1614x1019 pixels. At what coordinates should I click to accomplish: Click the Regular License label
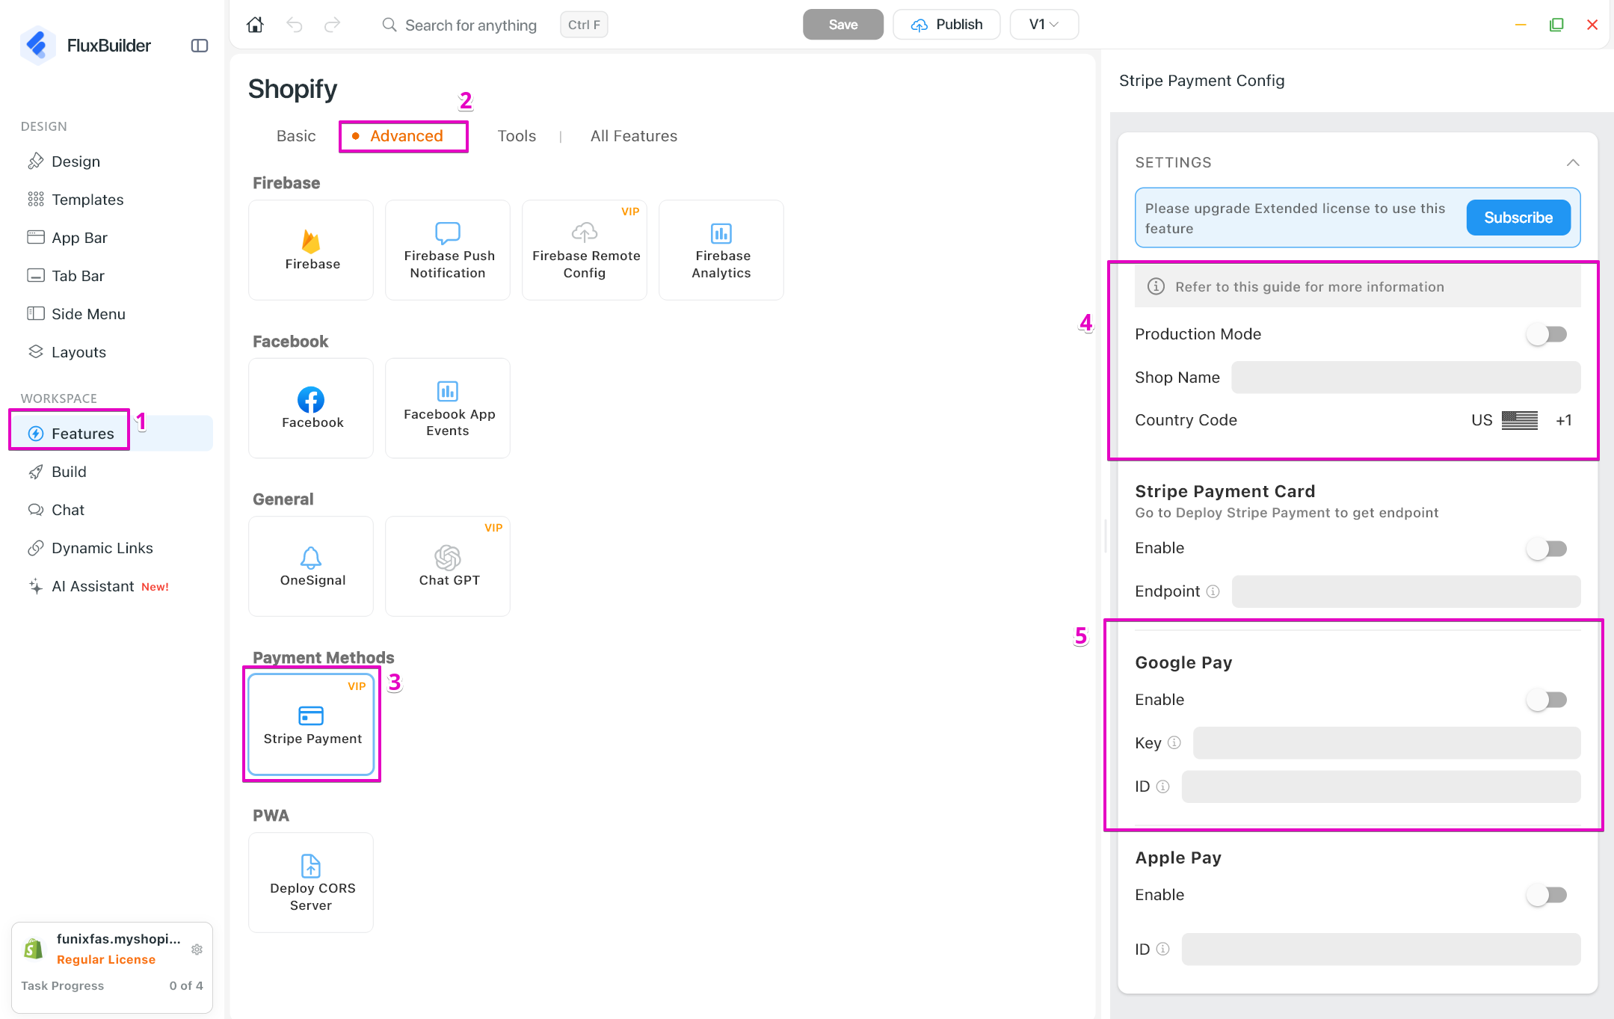pyautogui.click(x=106, y=960)
